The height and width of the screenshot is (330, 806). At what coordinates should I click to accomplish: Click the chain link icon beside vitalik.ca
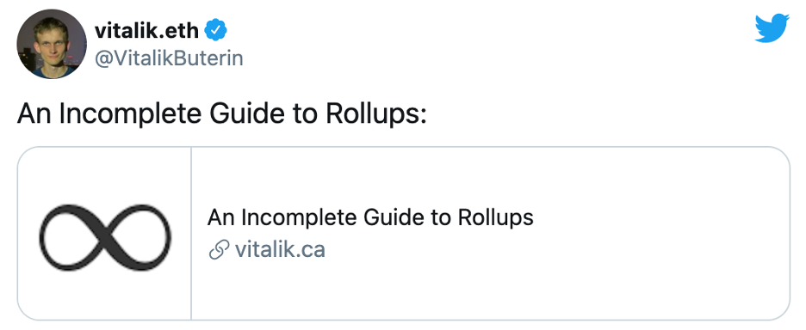click(x=219, y=250)
